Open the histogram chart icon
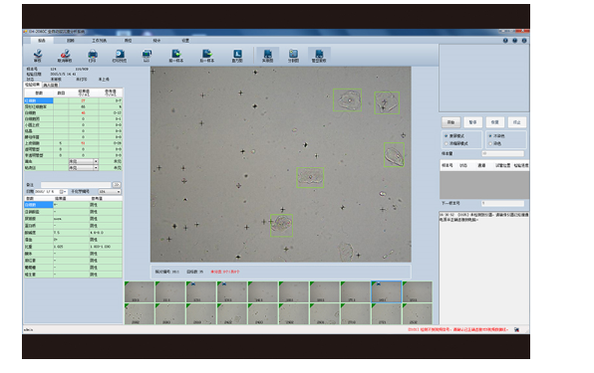The height and width of the screenshot is (373, 594). click(x=237, y=55)
